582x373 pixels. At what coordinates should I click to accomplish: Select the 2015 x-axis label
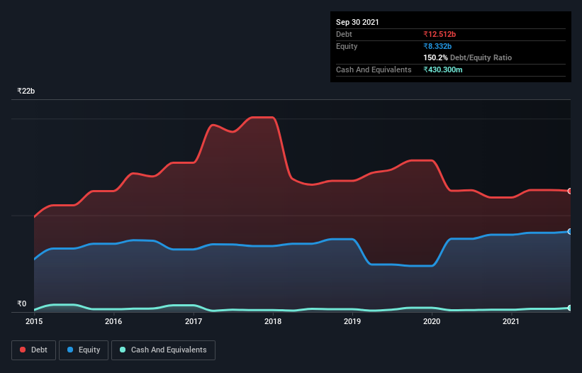tap(34, 321)
